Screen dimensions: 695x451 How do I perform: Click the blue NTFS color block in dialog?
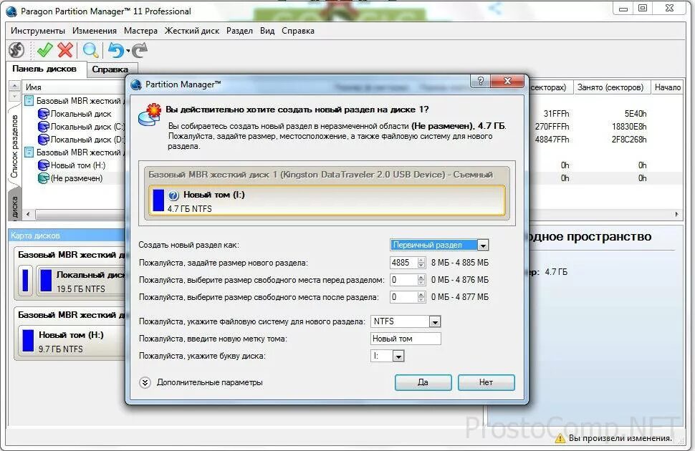tap(158, 200)
